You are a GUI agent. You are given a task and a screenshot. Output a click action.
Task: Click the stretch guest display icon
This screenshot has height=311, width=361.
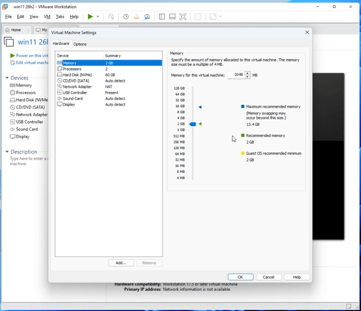[x=213, y=17]
